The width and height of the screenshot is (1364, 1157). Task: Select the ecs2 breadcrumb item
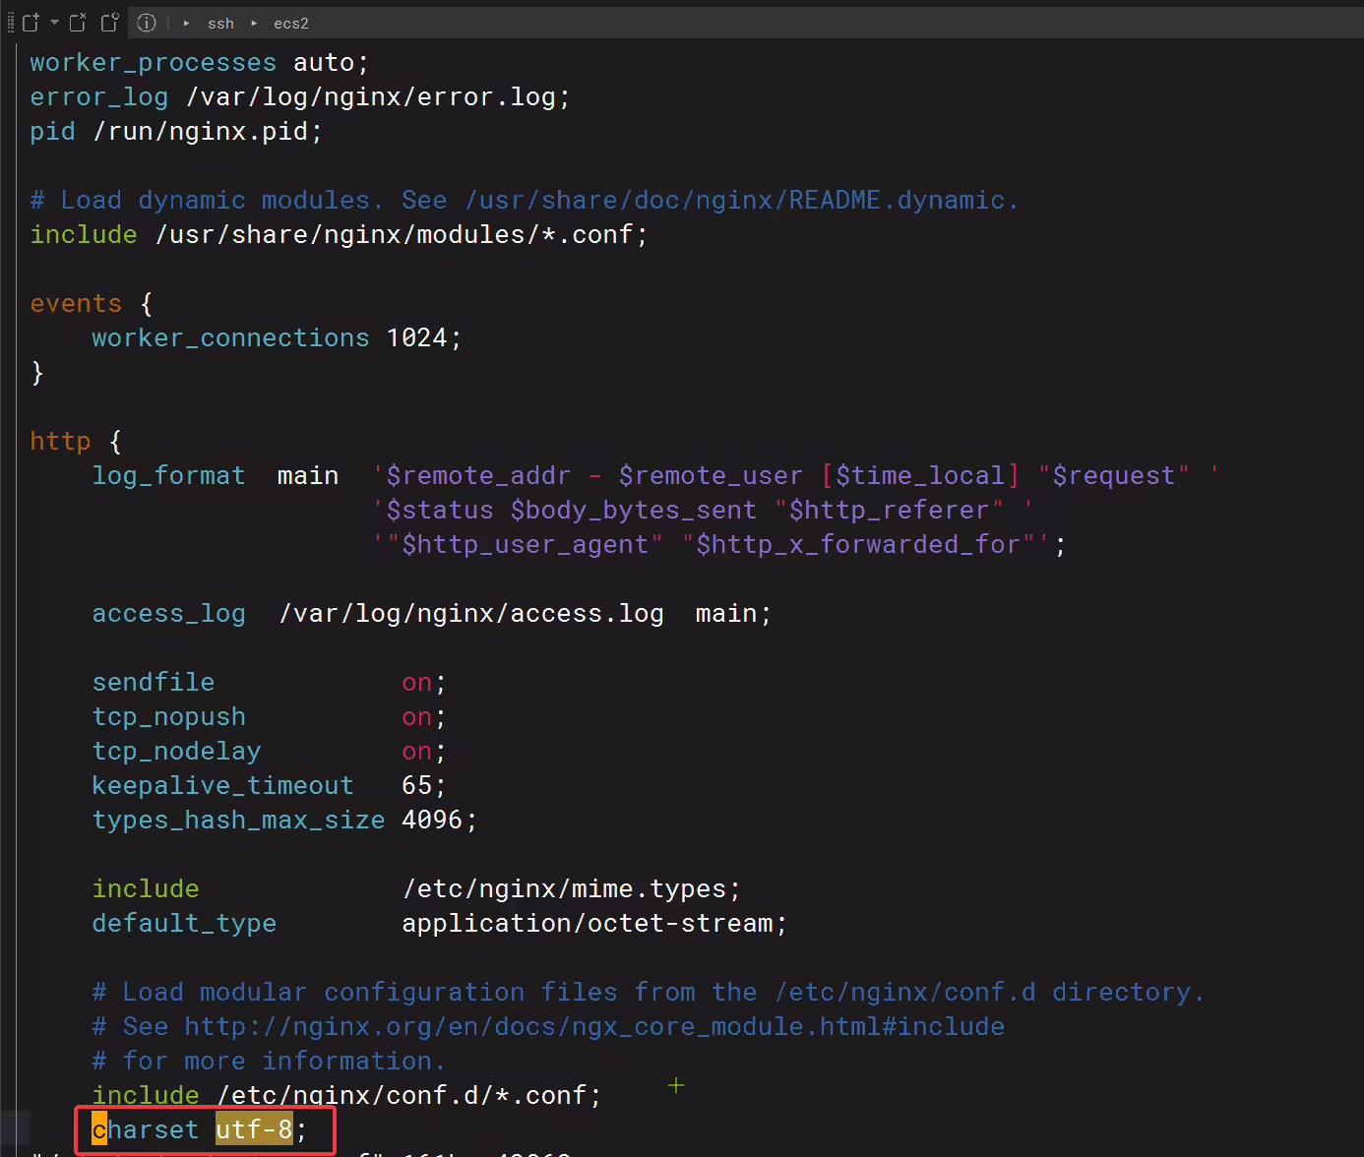pyautogui.click(x=291, y=24)
